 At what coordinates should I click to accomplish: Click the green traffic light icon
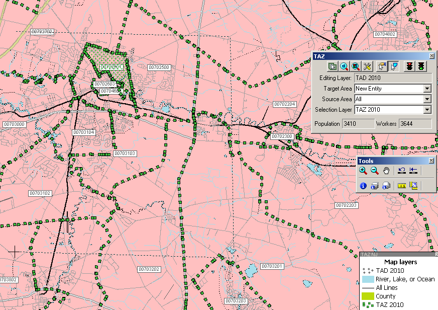click(x=421, y=66)
